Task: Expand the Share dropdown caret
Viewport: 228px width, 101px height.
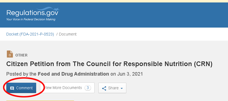Action: pyautogui.click(x=122, y=88)
